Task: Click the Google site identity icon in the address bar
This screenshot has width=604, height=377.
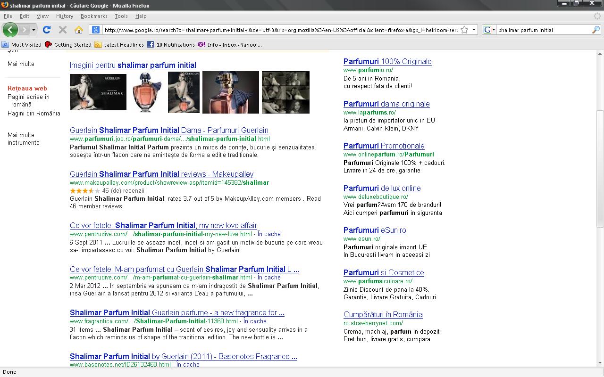Action: coord(96,30)
